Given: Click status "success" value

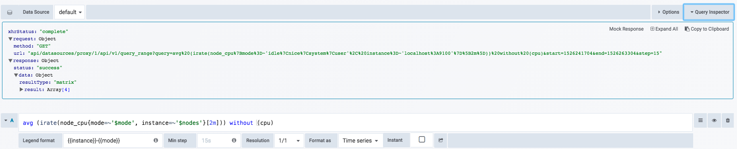Looking at the screenshot, I should [x=49, y=68].
